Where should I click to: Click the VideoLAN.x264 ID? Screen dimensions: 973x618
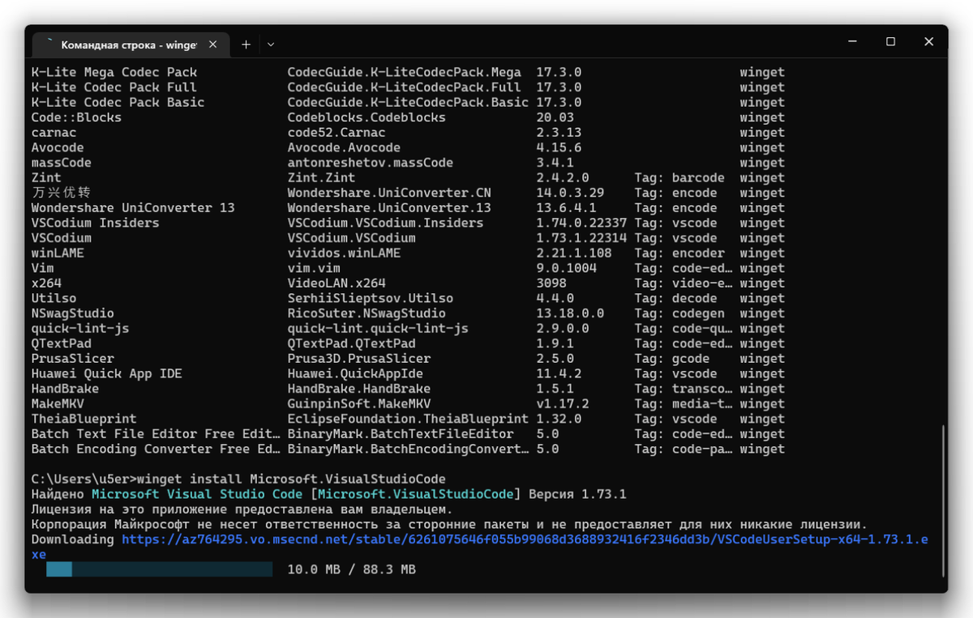(336, 283)
